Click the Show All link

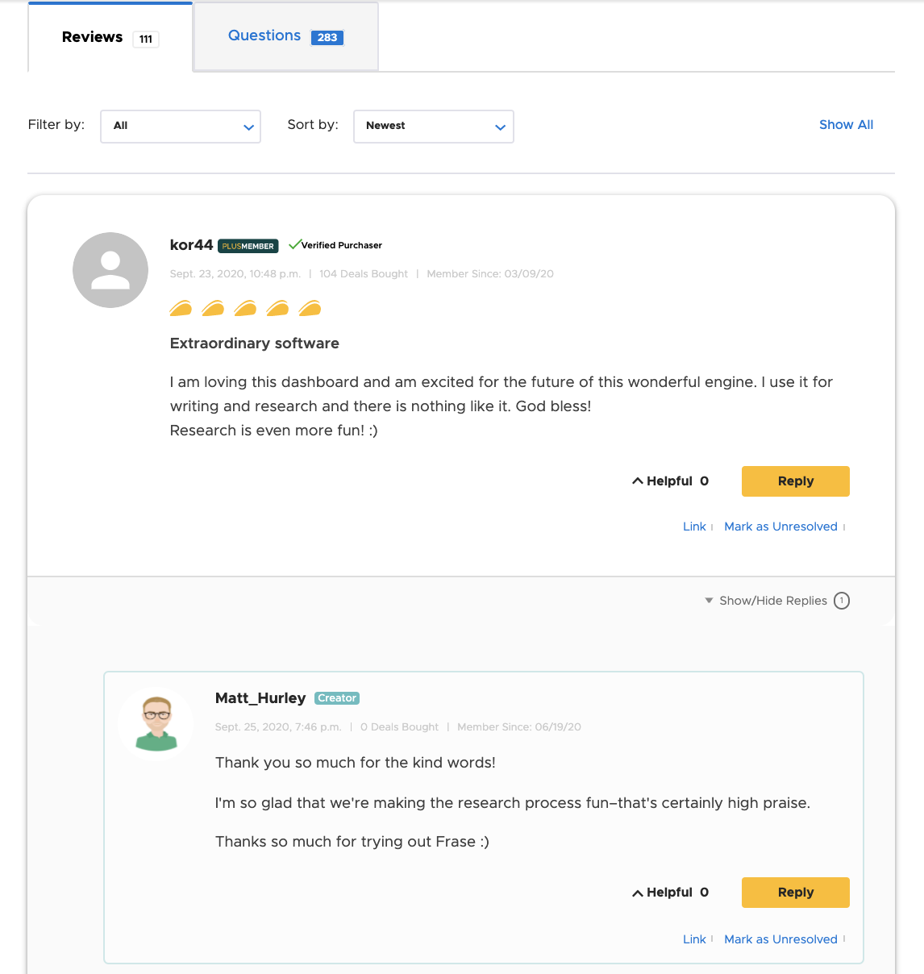(x=847, y=125)
